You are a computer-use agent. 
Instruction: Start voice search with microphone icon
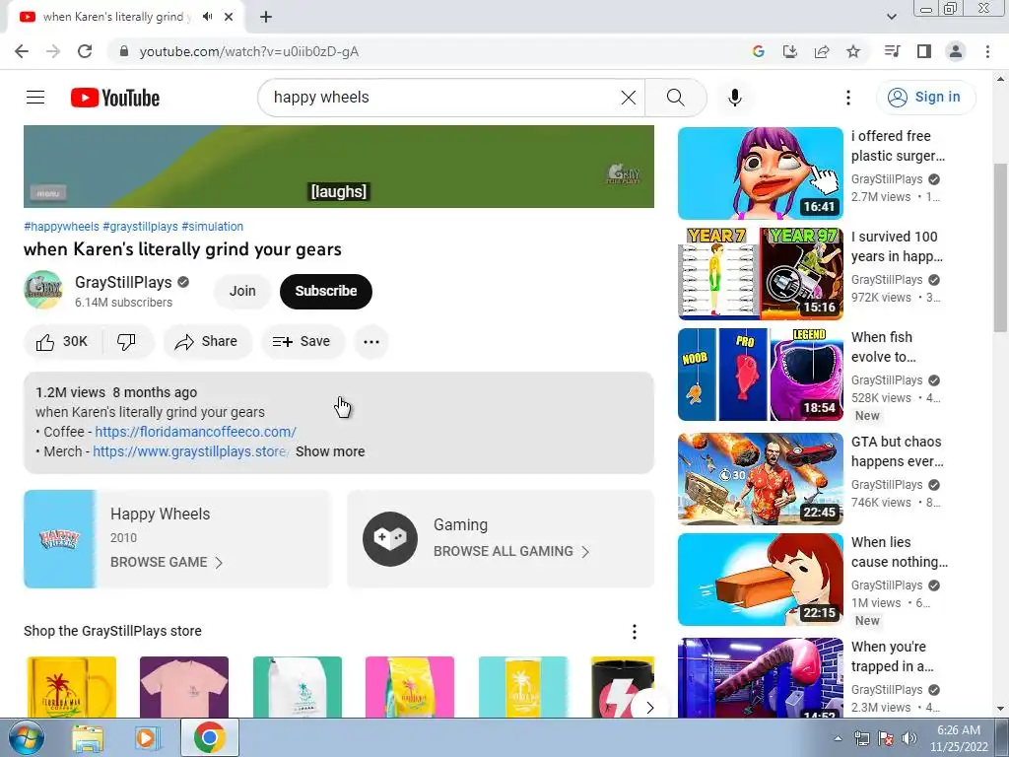pos(734,98)
